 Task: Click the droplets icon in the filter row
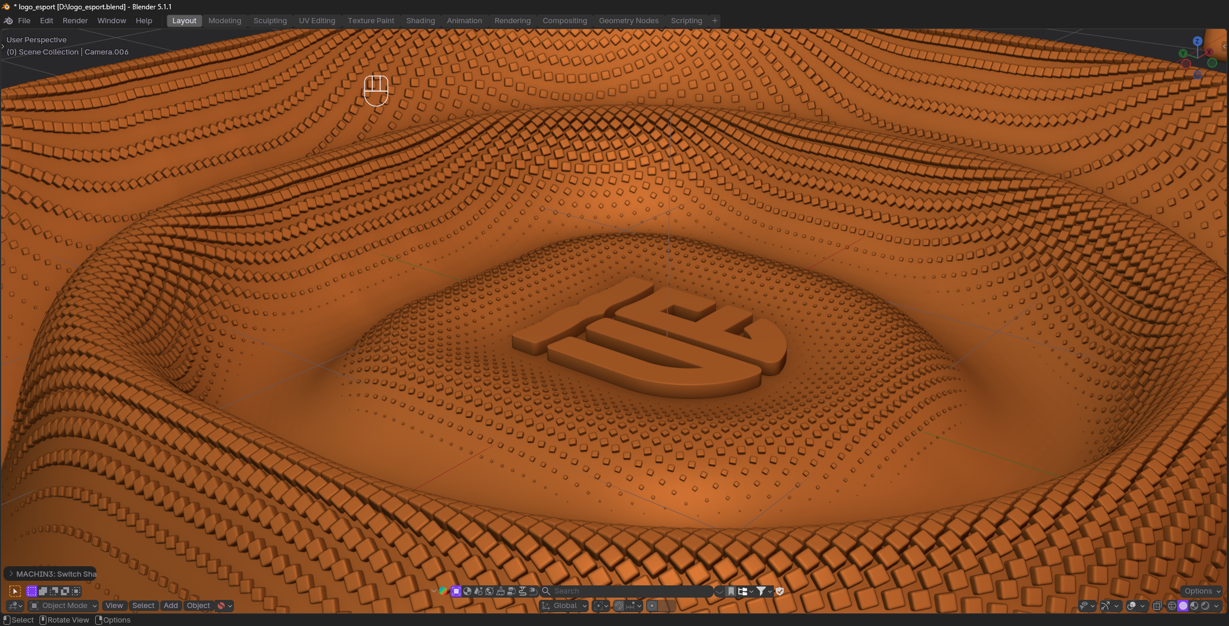point(478,591)
